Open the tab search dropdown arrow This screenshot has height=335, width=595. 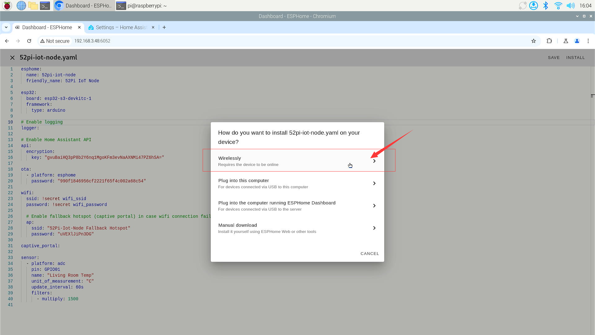tap(6, 27)
